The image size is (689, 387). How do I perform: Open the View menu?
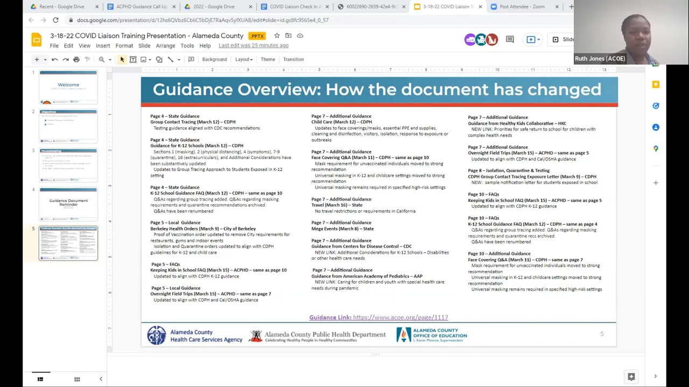pos(85,46)
